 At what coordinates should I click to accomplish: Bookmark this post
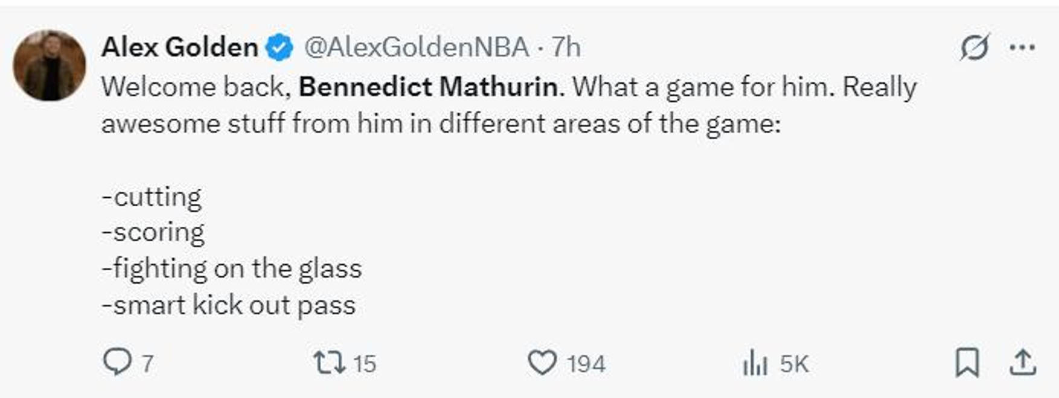pos(967,363)
